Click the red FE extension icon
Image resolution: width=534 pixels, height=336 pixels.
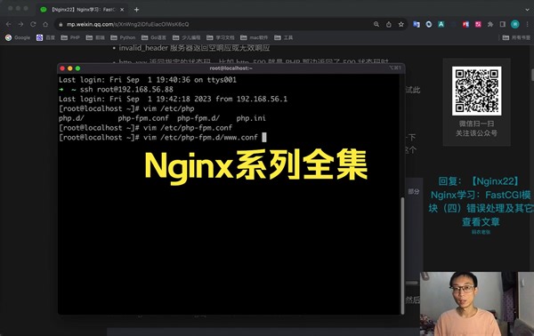pyautogui.click(x=465, y=24)
